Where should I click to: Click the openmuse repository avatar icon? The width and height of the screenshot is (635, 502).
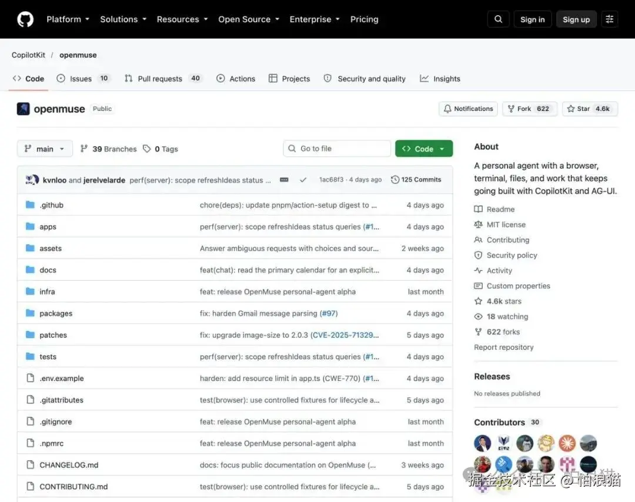tap(23, 109)
